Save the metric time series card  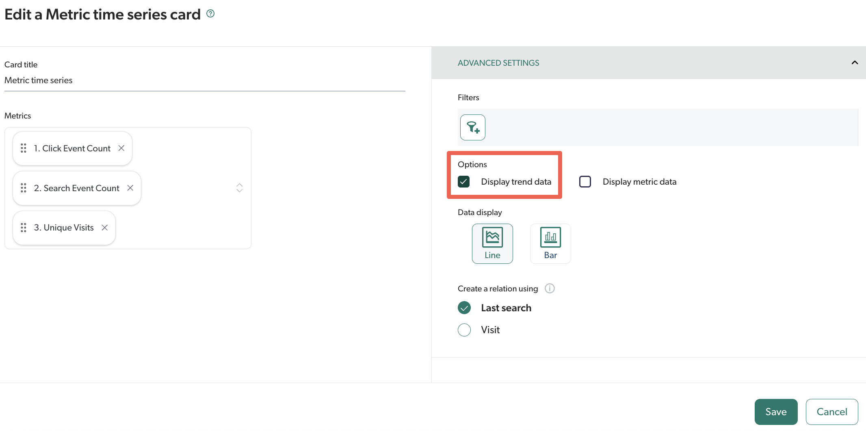(x=775, y=412)
